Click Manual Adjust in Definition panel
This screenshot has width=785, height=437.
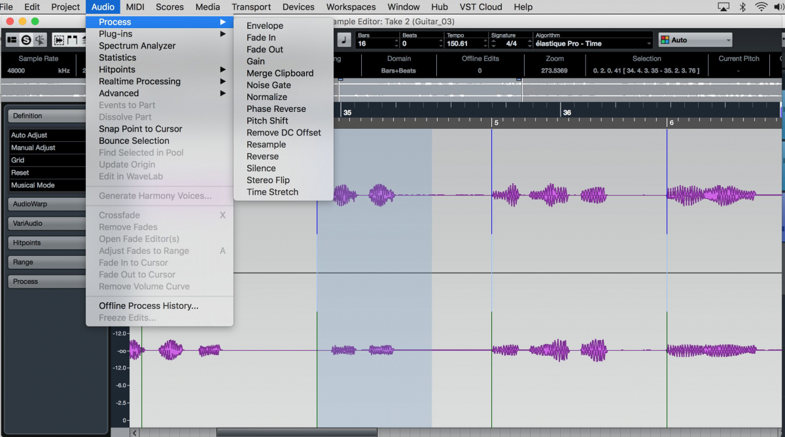[x=46, y=148]
